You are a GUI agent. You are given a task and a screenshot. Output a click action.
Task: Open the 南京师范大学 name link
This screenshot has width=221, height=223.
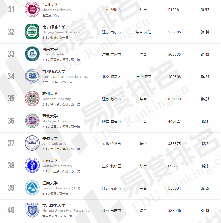pos(54,27)
